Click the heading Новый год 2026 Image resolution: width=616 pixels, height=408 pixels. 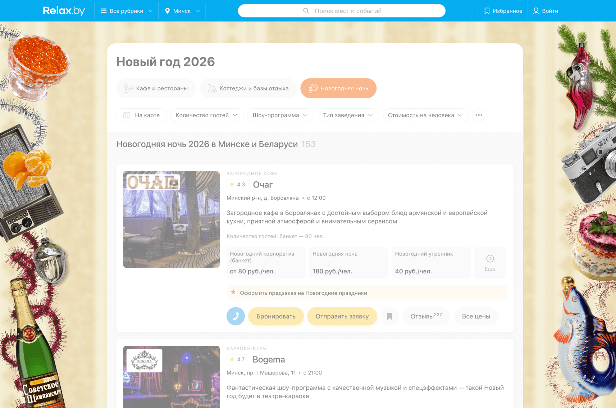(165, 62)
